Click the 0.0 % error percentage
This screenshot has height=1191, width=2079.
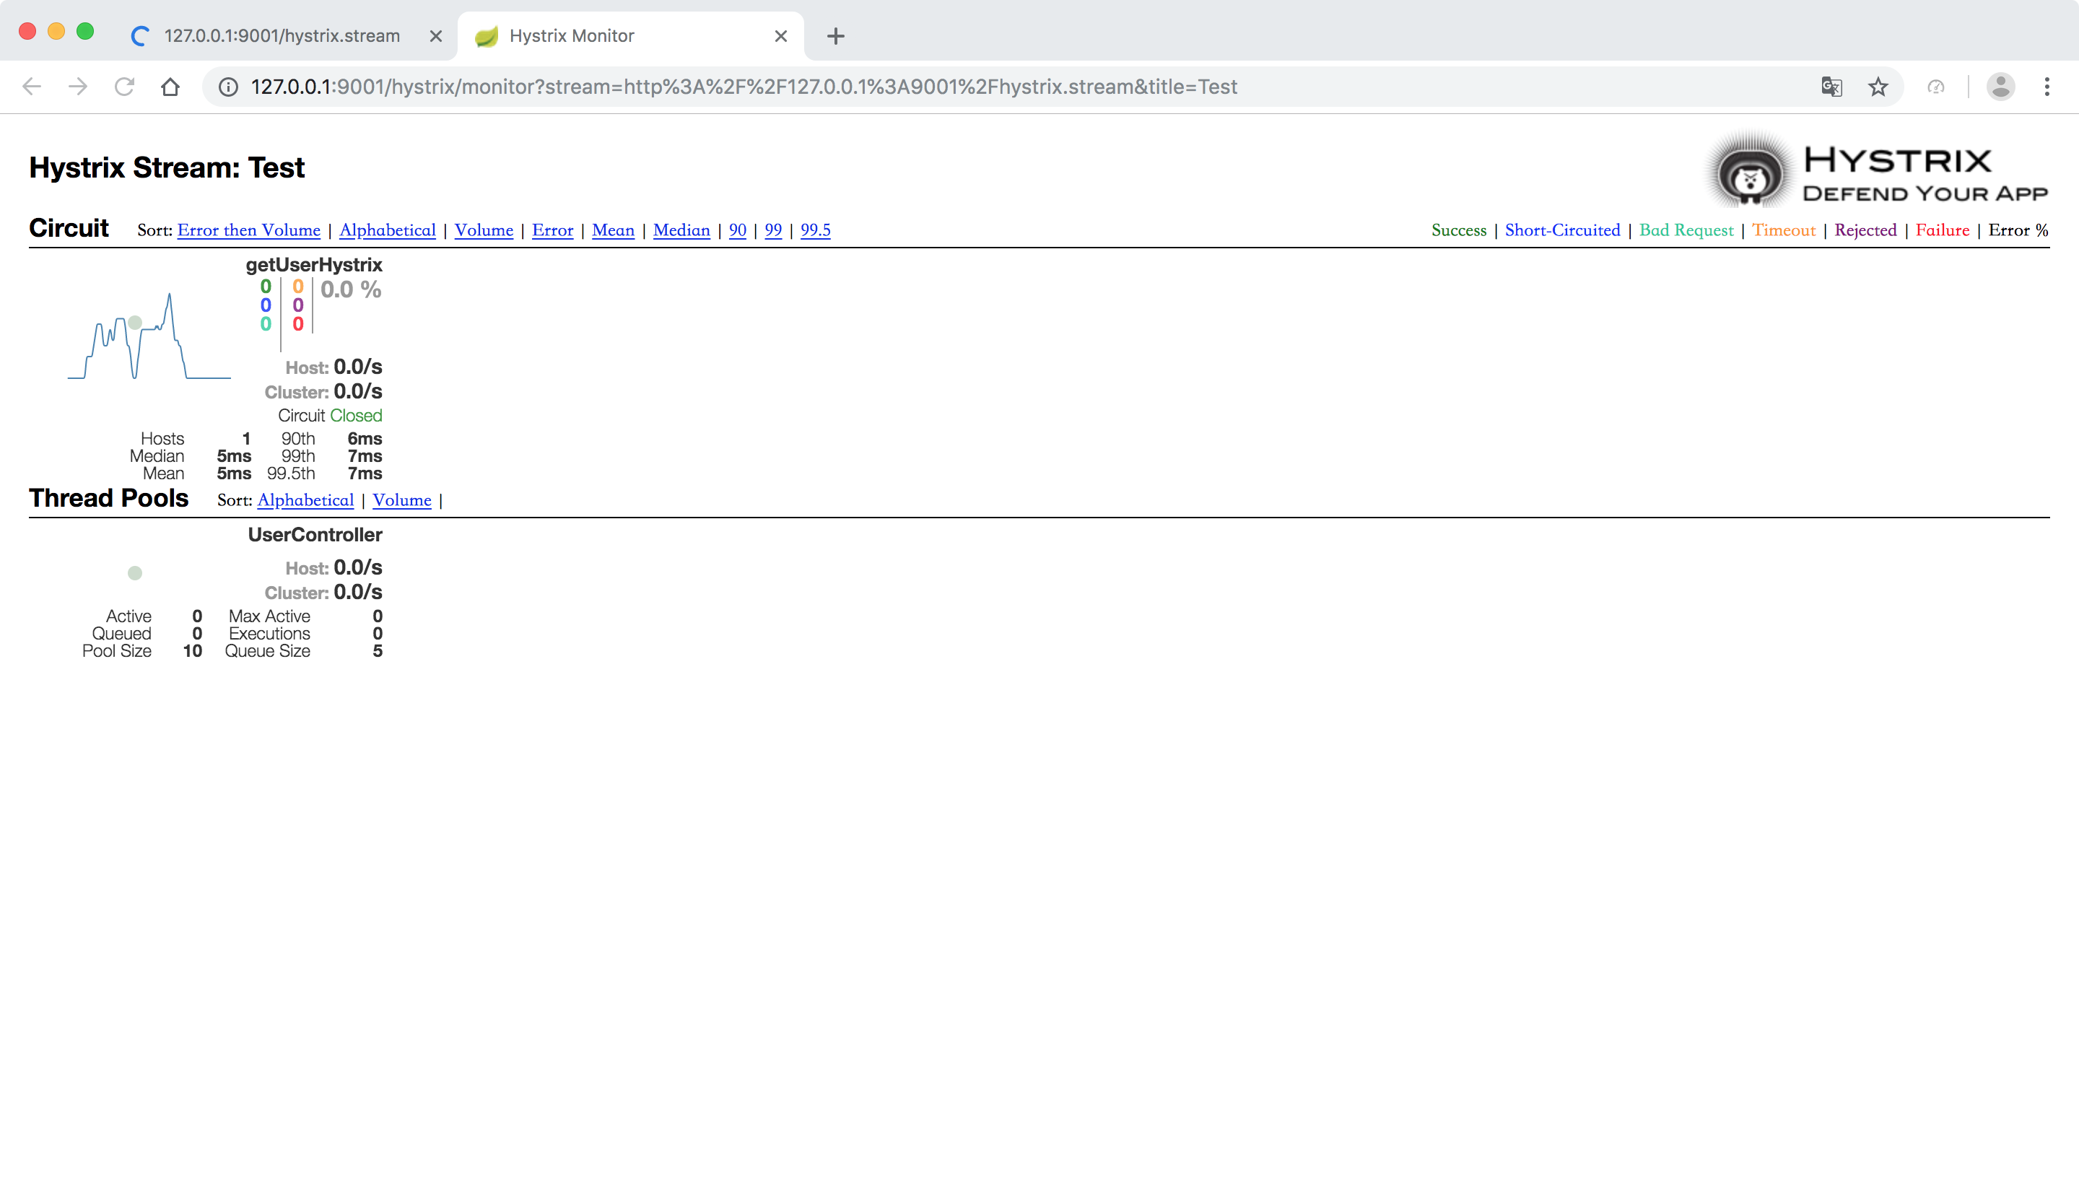pyautogui.click(x=351, y=289)
